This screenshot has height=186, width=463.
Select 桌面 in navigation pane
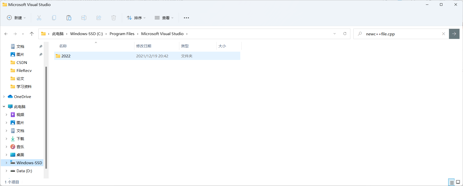(x=20, y=155)
